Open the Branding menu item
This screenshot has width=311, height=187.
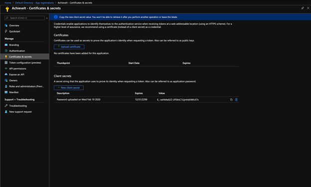pyautogui.click(x=14, y=45)
